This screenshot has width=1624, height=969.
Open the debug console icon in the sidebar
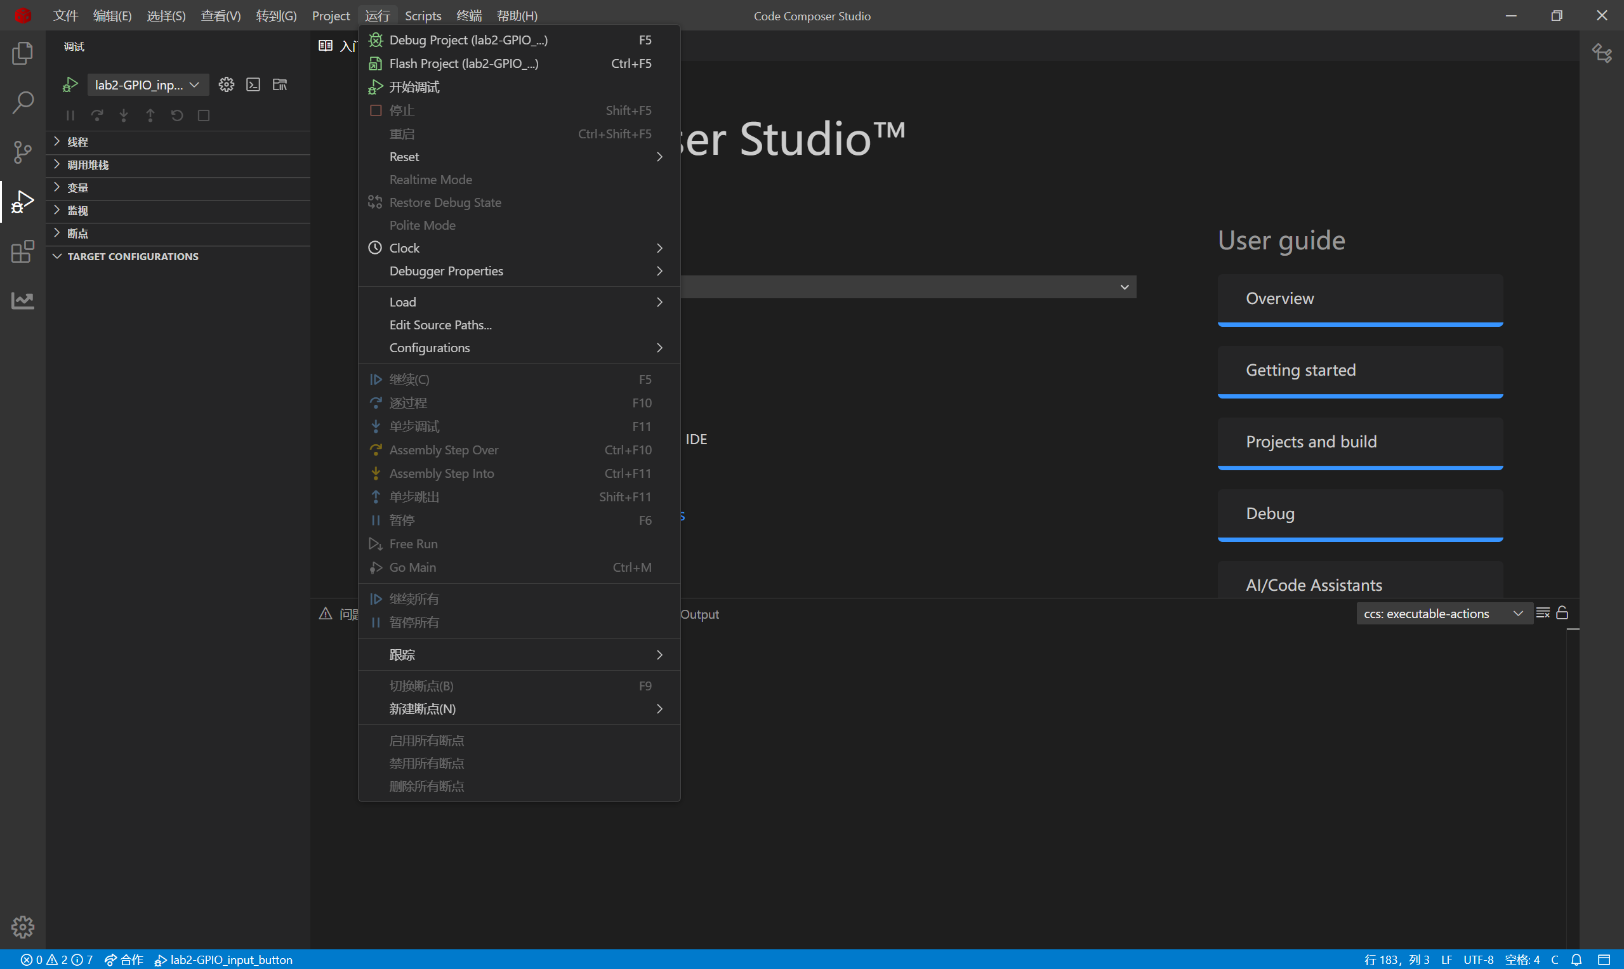click(253, 84)
